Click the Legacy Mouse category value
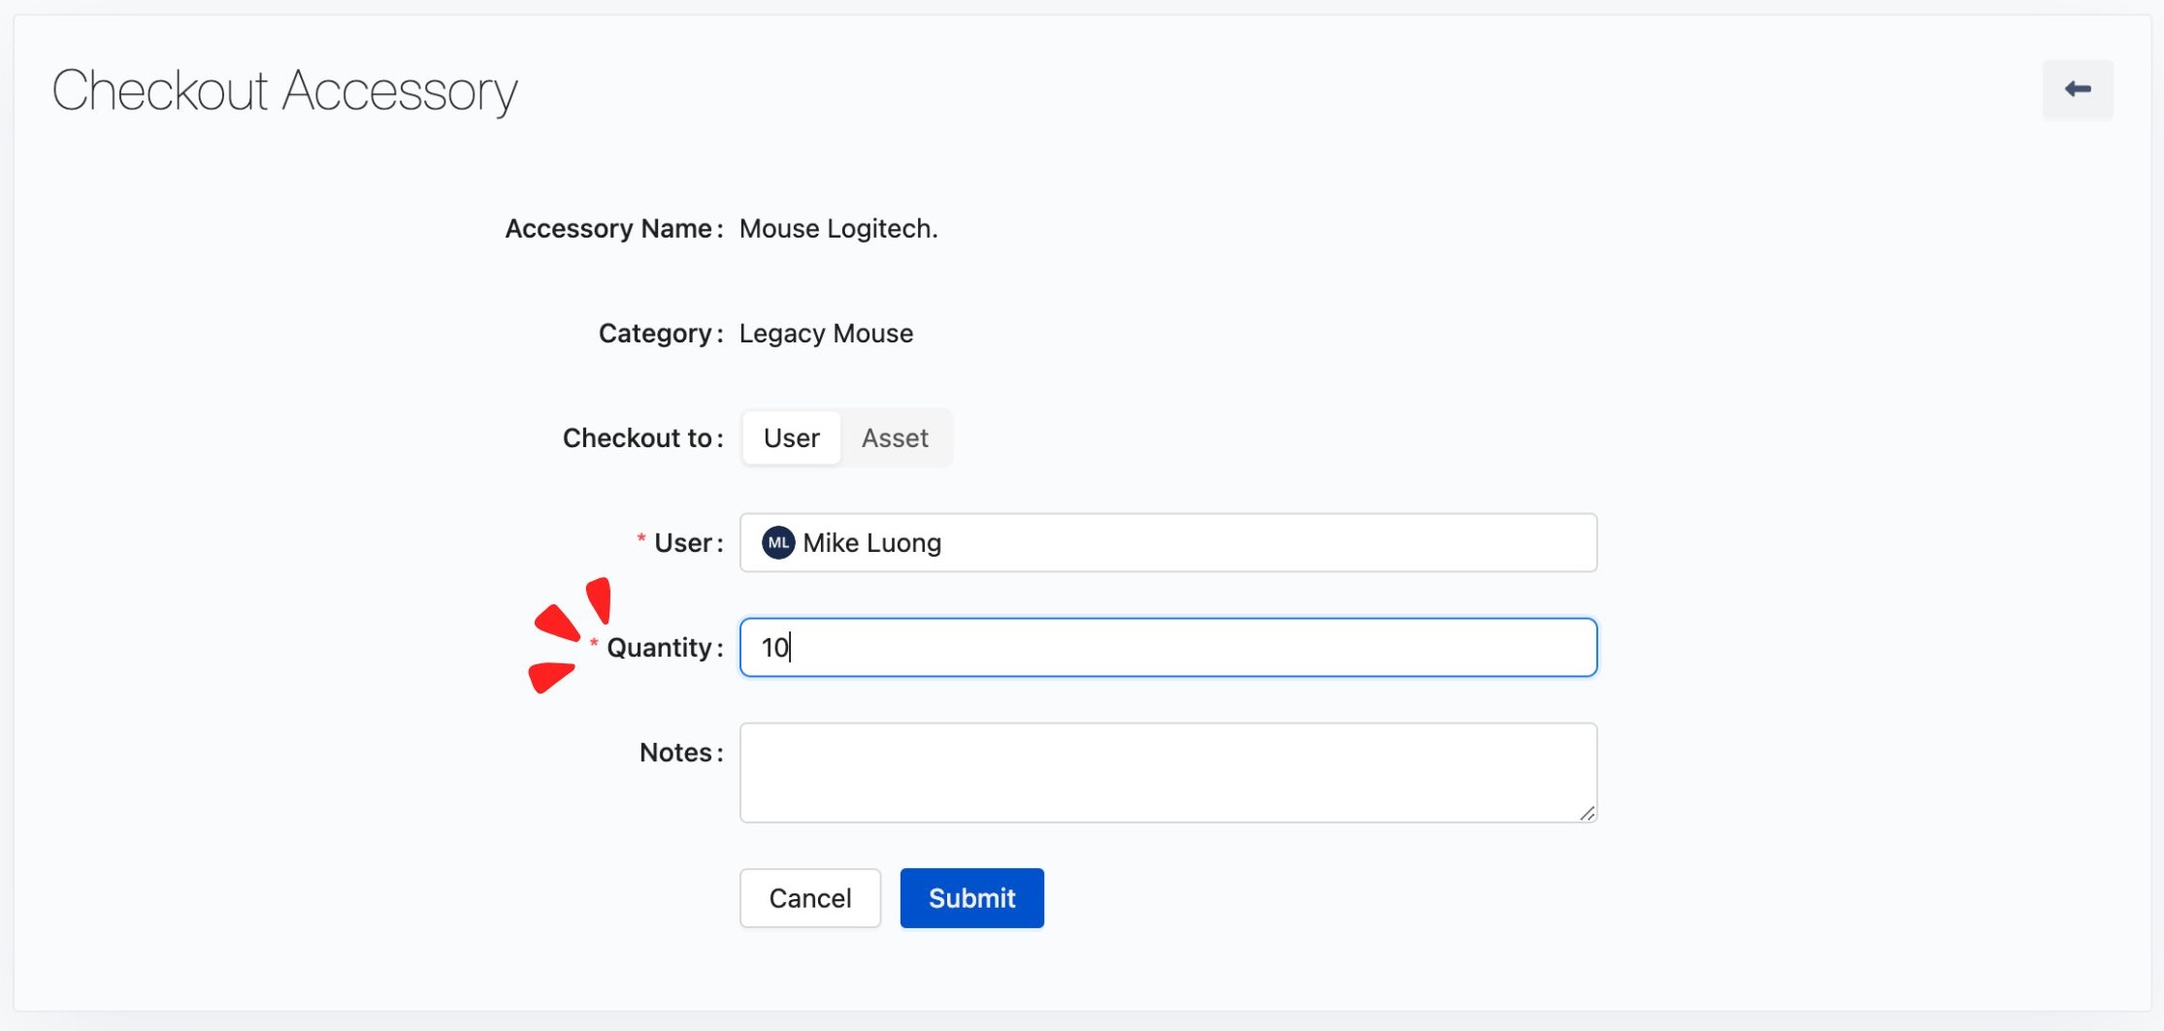2164x1031 pixels. (x=826, y=334)
